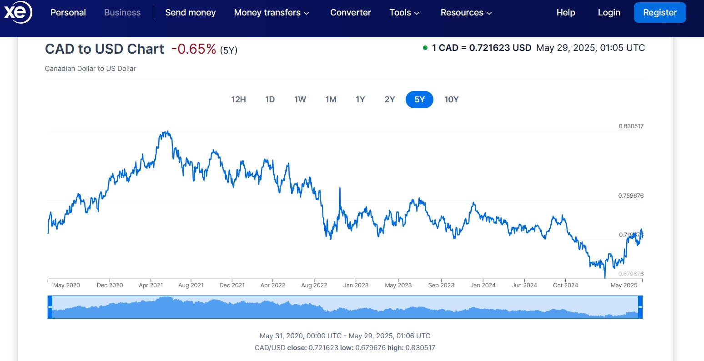Select the 12H time range
This screenshot has width=704, height=361.
(x=239, y=100)
